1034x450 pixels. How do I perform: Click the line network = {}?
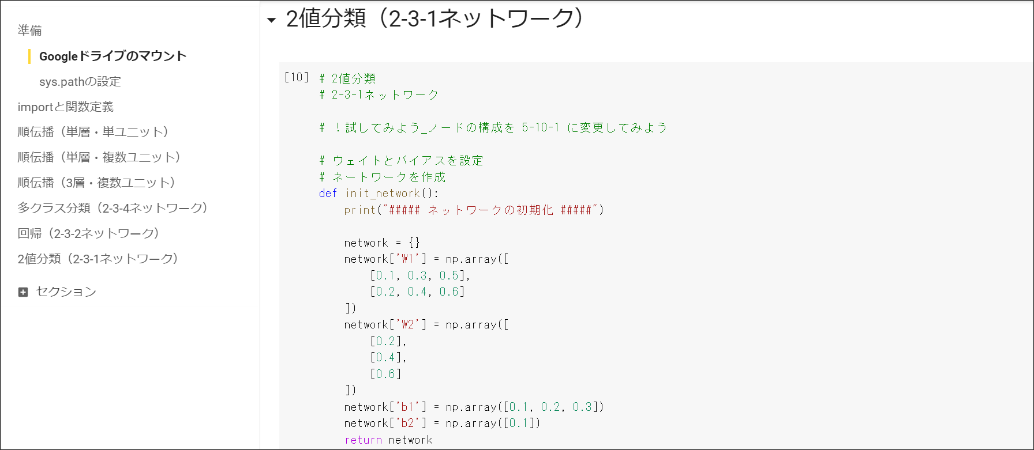tap(382, 243)
